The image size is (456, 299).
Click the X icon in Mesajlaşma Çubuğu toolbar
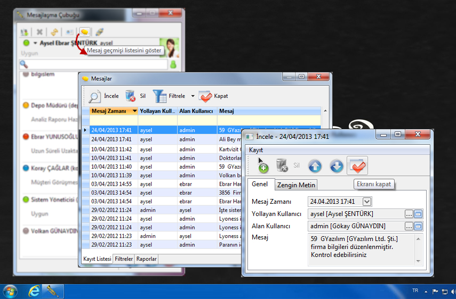[x=39, y=32]
